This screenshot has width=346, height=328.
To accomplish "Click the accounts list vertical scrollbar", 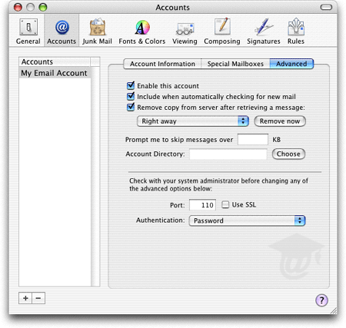I will point(95,176).
